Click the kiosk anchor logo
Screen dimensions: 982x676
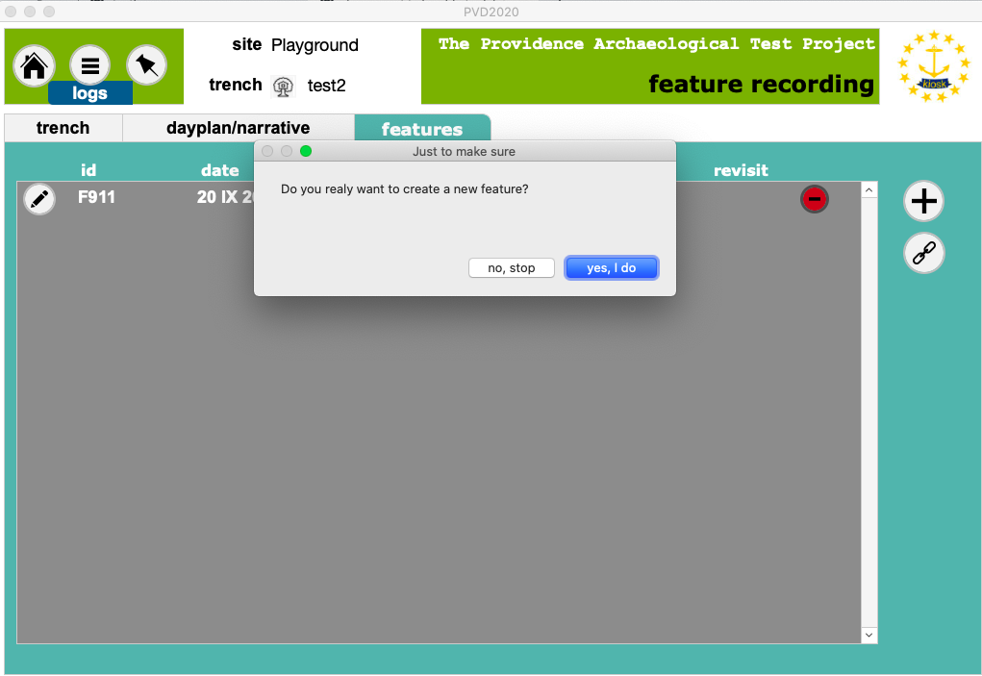(934, 66)
